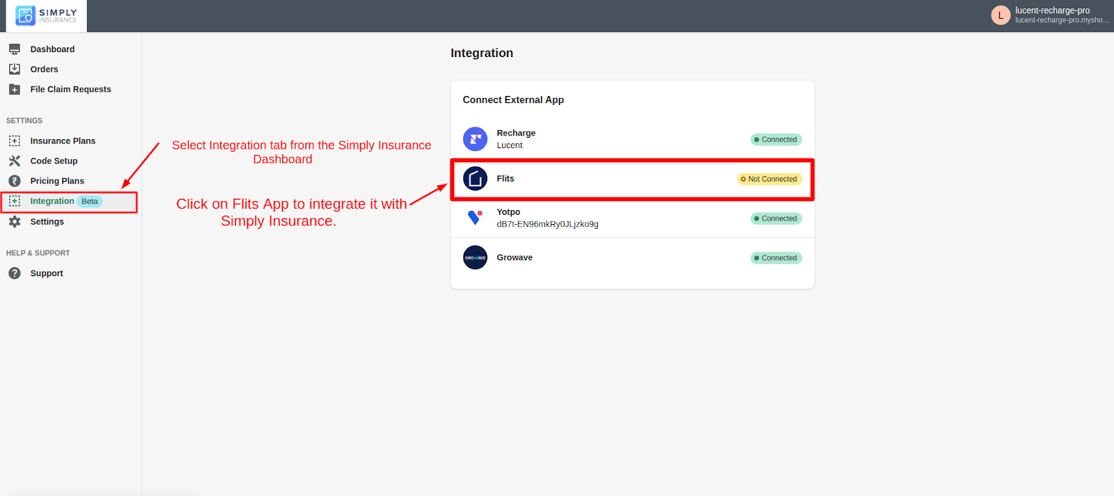Viewport: 1114px width, 496px height.
Task: Click the Connected badge for Yotpo
Action: (x=776, y=218)
